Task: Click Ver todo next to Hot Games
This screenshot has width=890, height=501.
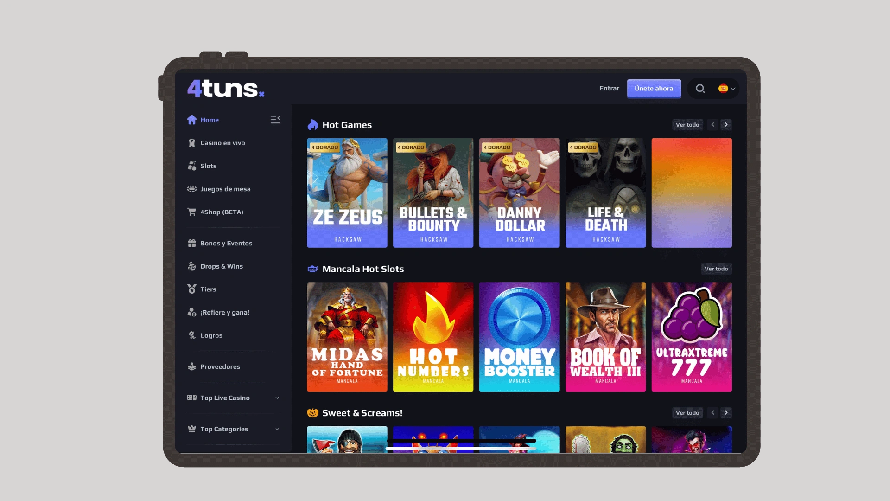Action: pyautogui.click(x=687, y=124)
